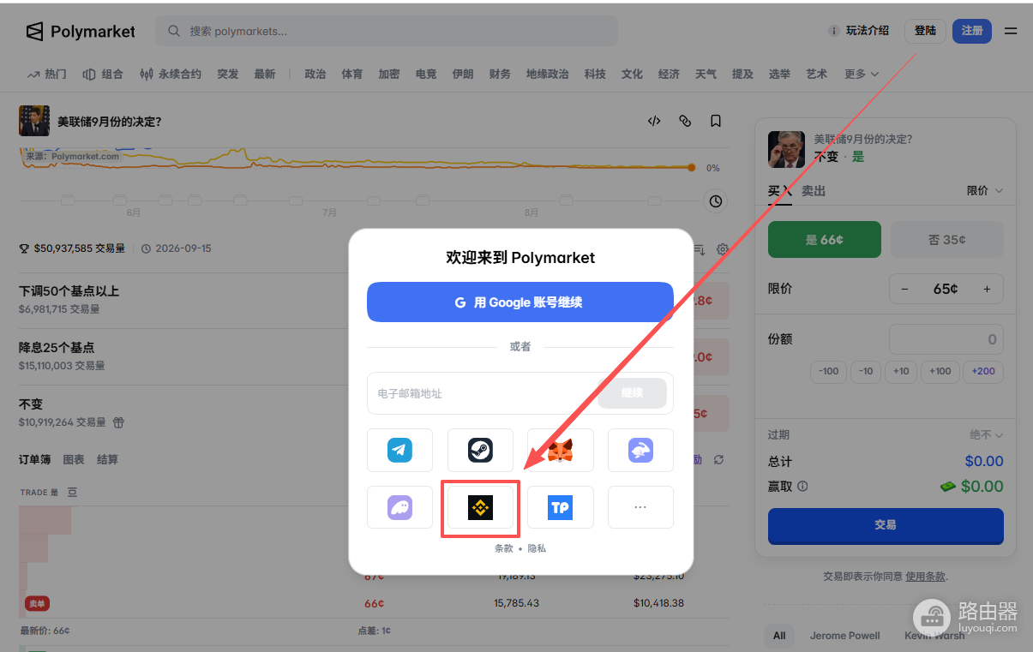Select the 地缘政治 category
The image size is (1033, 652).
coord(548,75)
